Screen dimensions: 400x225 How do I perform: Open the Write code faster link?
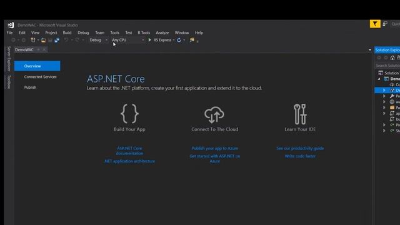click(300, 156)
